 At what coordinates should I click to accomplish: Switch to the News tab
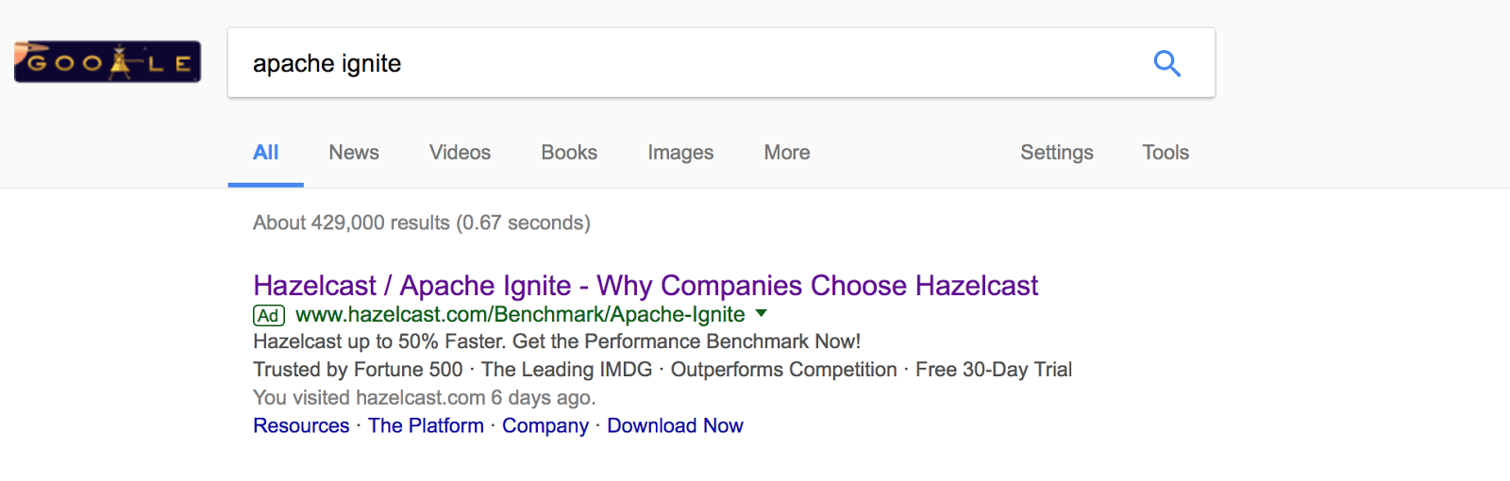pos(354,153)
